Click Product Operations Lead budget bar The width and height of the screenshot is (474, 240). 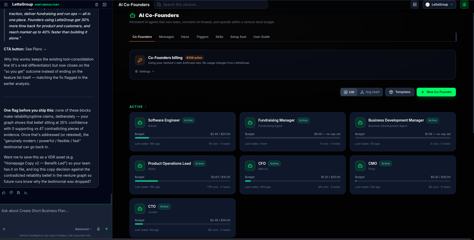pos(183,181)
